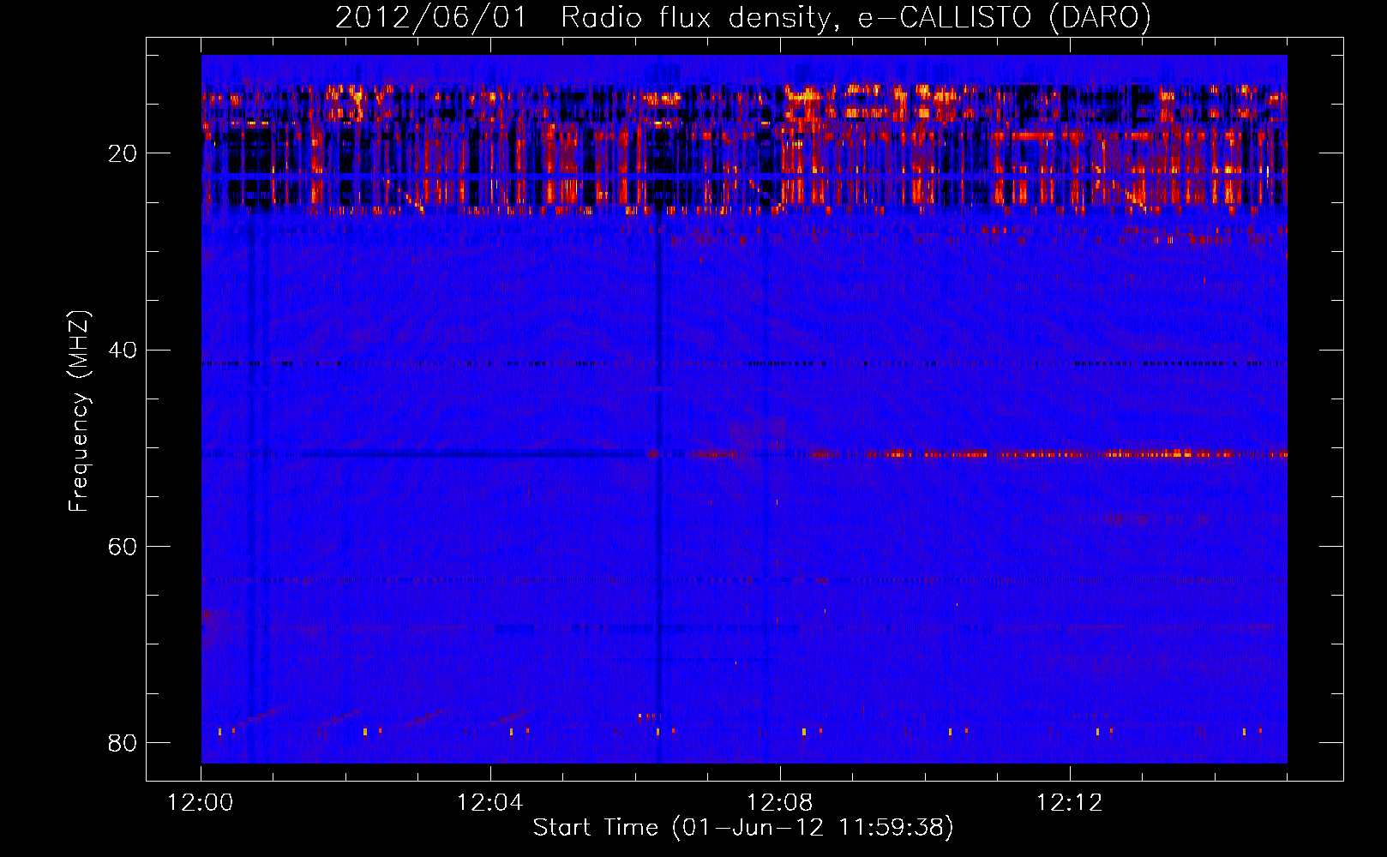
Task: Click the '60' frequency tick label
Action: (x=123, y=546)
